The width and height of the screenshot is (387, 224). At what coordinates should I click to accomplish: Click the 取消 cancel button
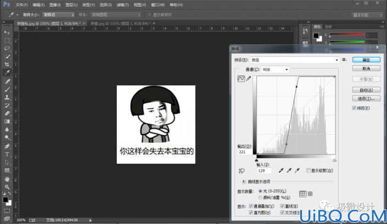(366, 68)
